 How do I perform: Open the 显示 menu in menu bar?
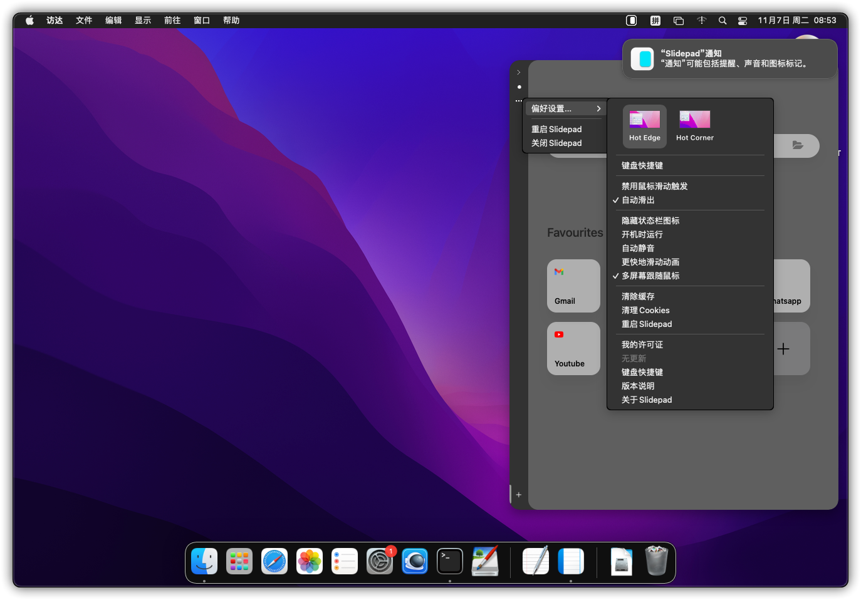pyautogui.click(x=143, y=20)
